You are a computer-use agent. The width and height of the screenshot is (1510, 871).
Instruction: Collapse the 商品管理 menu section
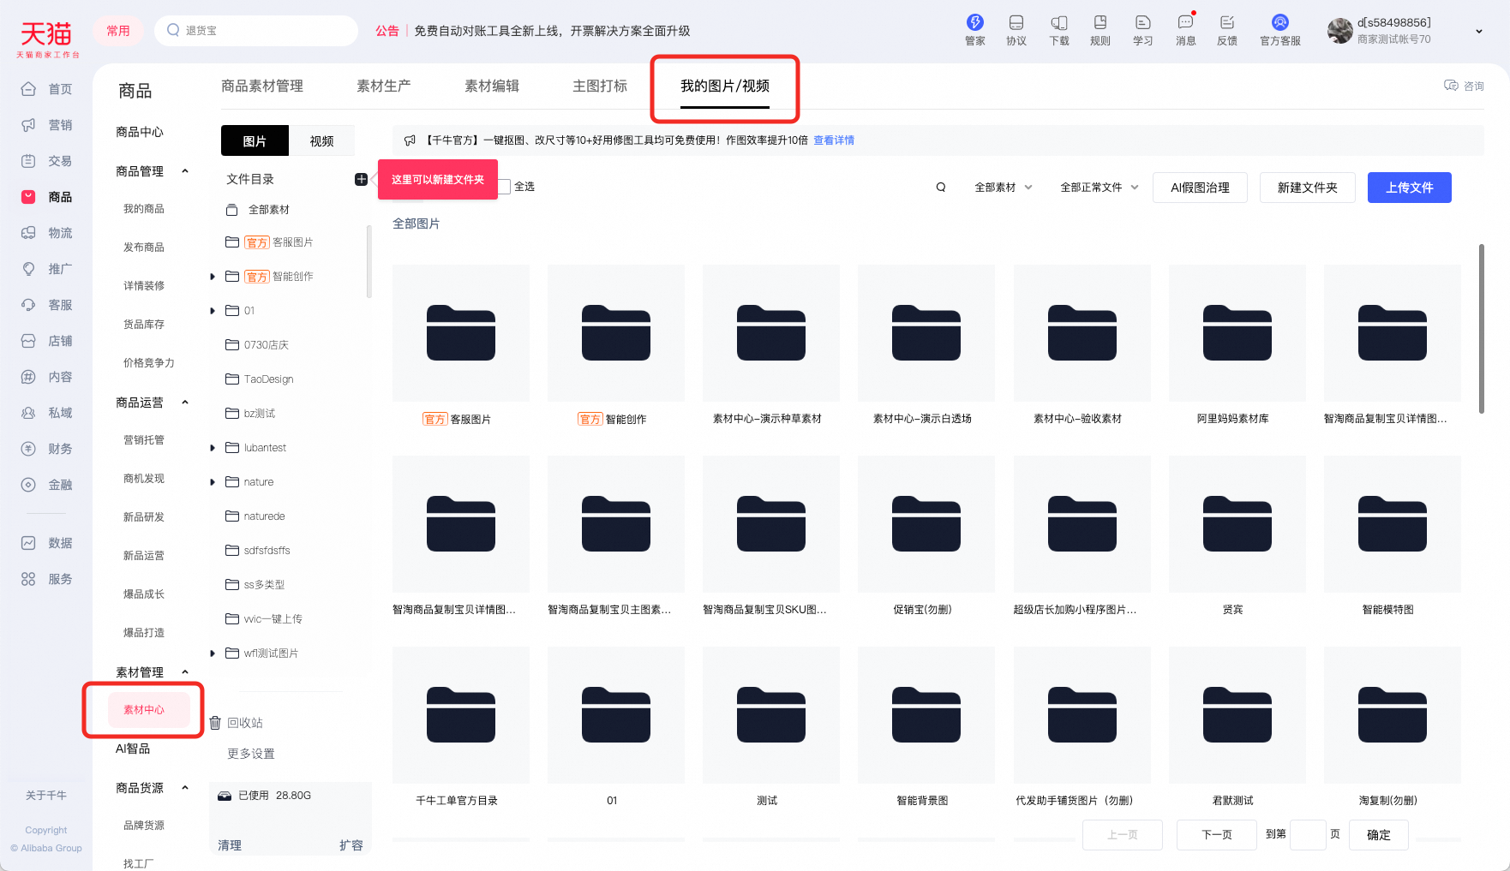click(185, 171)
